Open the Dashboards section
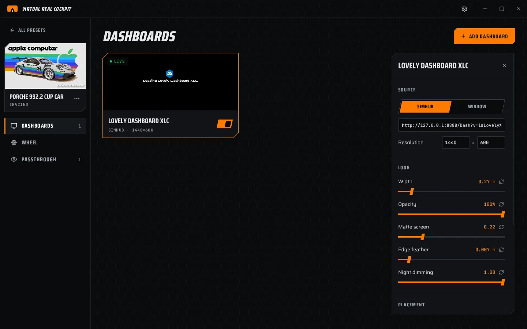Screen dimensions: 527x329 [x=45, y=126]
